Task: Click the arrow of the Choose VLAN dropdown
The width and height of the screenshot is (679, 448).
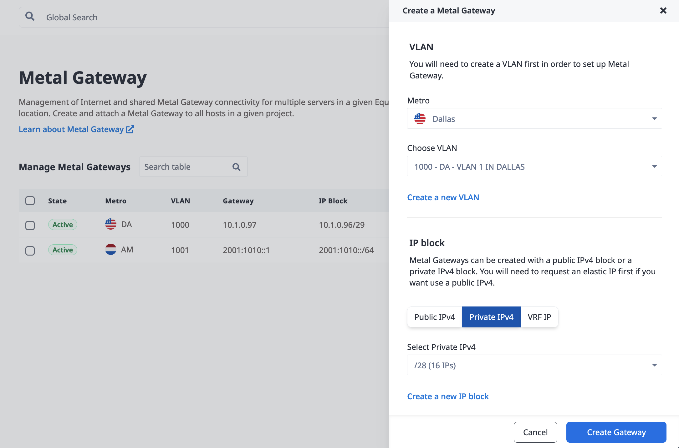Action: (x=654, y=166)
